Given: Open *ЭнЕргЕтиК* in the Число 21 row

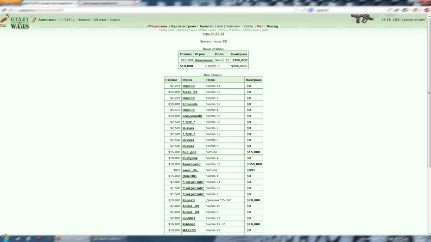Looking at the screenshot, I should [193, 182].
